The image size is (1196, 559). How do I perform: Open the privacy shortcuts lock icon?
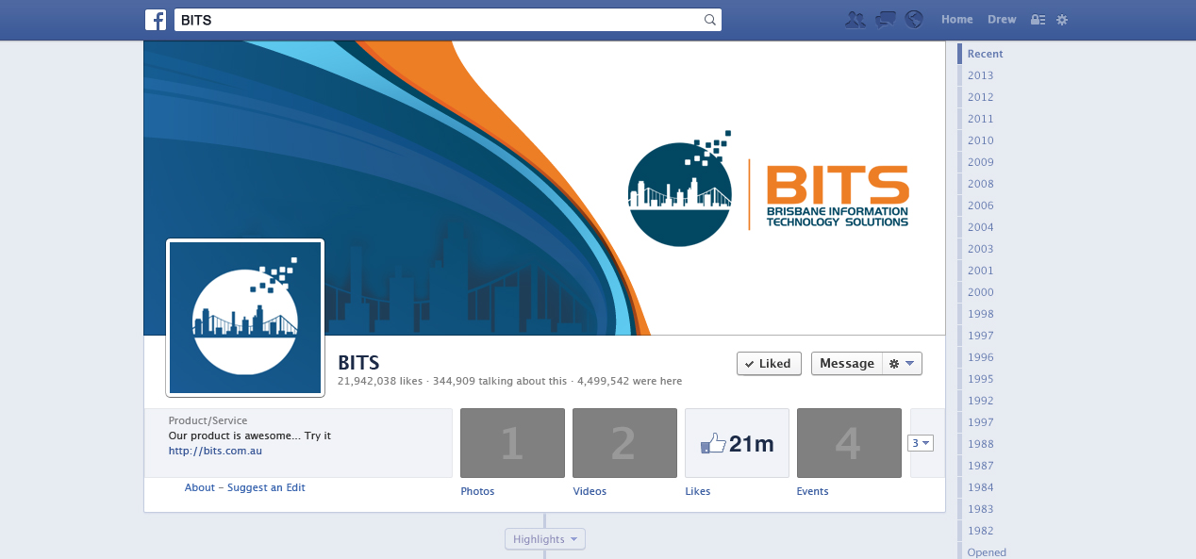coord(1038,20)
